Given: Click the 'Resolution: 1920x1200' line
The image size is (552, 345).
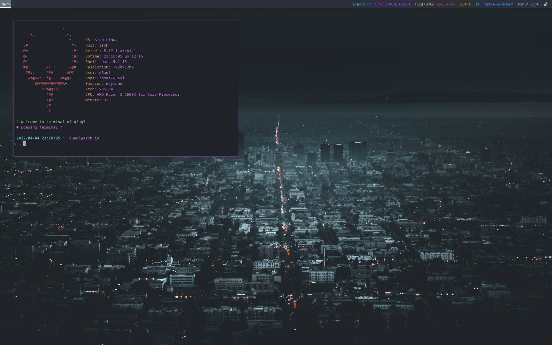Looking at the screenshot, I should pyautogui.click(x=109, y=67).
